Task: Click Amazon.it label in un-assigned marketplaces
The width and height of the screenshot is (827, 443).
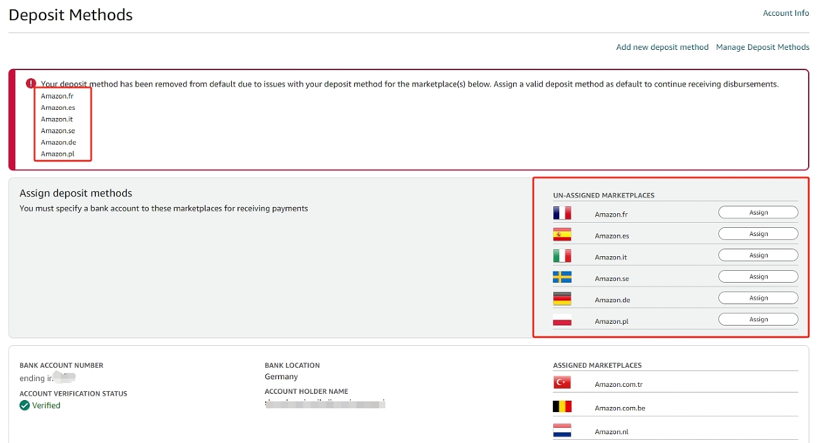Action: (x=610, y=257)
